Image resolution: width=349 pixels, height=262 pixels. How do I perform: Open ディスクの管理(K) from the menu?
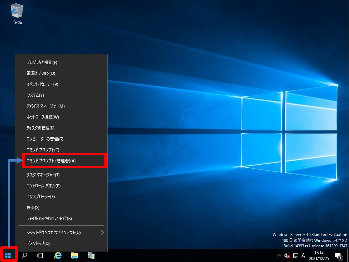point(61,128)
